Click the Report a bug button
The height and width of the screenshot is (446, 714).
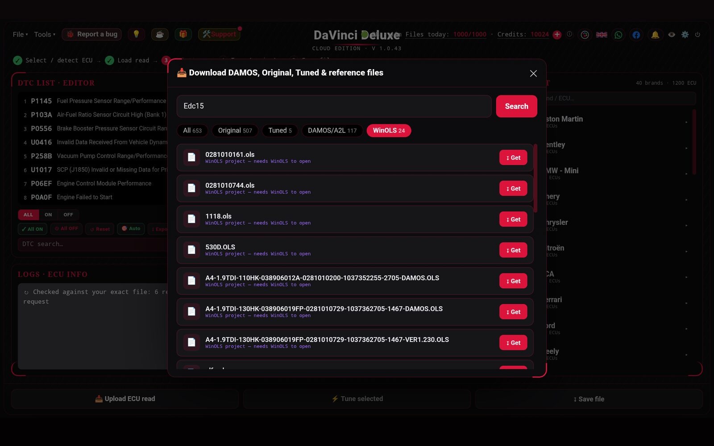tap(91, 34)
